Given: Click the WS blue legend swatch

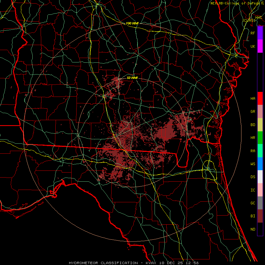Looking at the screenshot, I should pos(260,164).
